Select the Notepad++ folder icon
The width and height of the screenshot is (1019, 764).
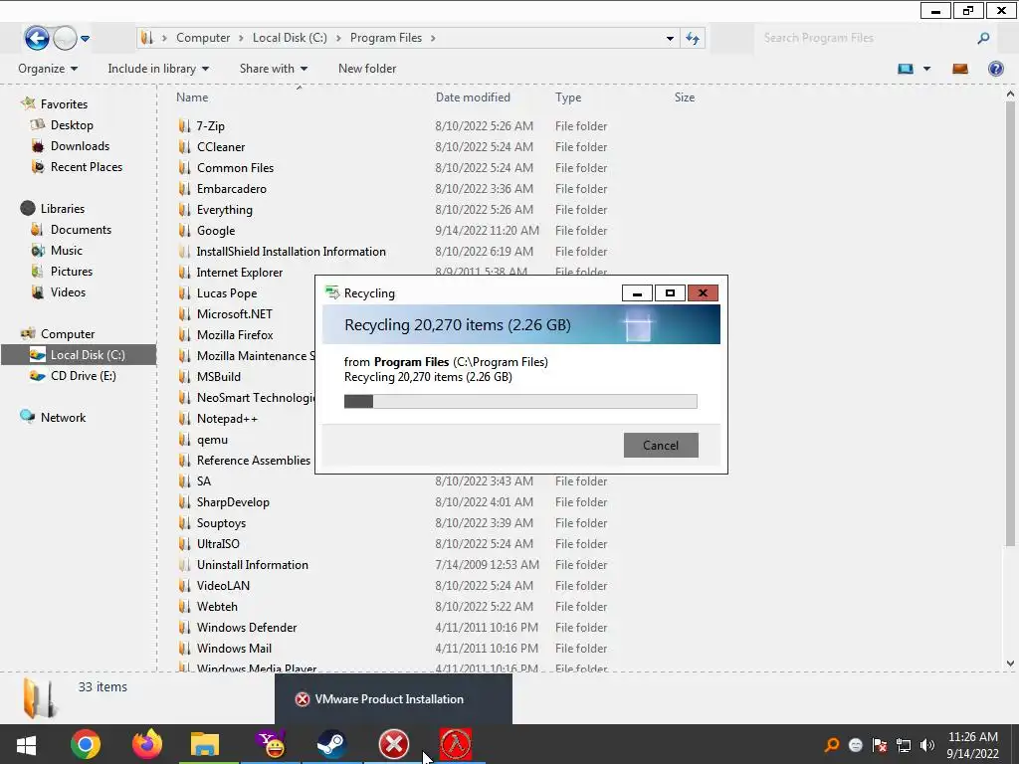(184, 419)
